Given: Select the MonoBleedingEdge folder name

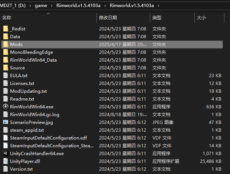Looking at the screenshot, I should (32, 52).
